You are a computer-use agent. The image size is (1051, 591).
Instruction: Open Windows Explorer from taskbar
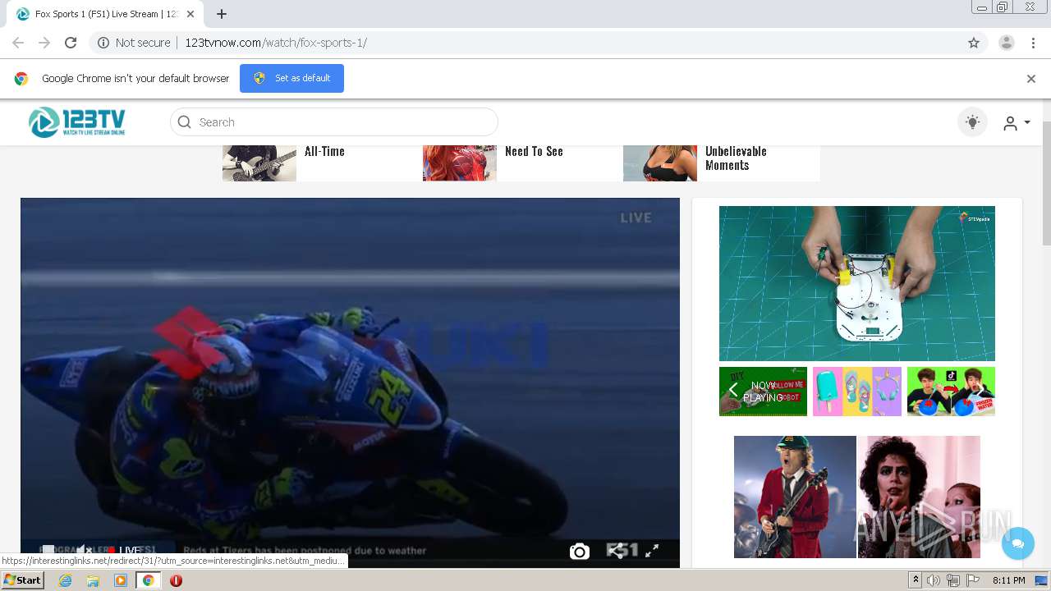93,580
